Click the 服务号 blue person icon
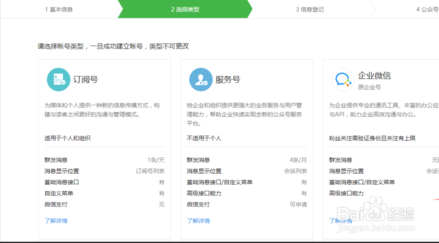The image size is (439, 243). [201, 80]
